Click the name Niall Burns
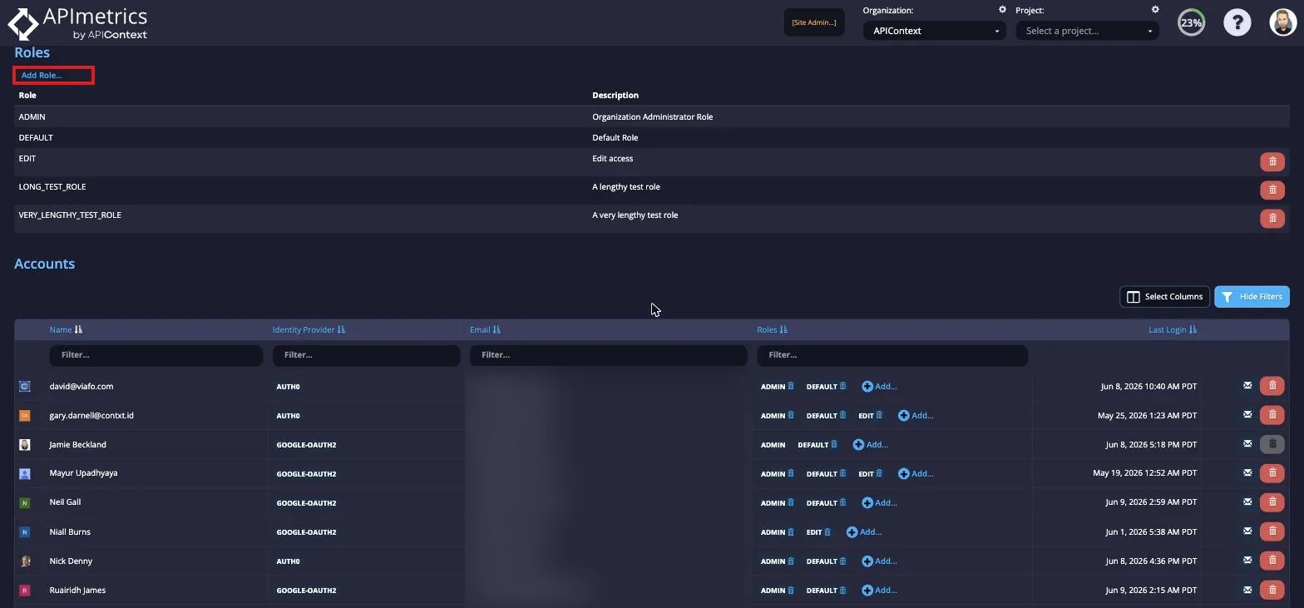Image resolution: width=1304 pixels, height=608 pixels. pyautogui.click(x=70, y=531)
